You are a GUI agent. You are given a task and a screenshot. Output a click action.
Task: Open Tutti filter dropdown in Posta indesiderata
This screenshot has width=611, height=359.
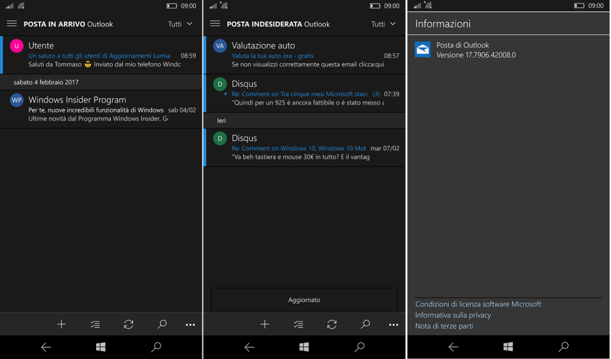pos(384,24)
